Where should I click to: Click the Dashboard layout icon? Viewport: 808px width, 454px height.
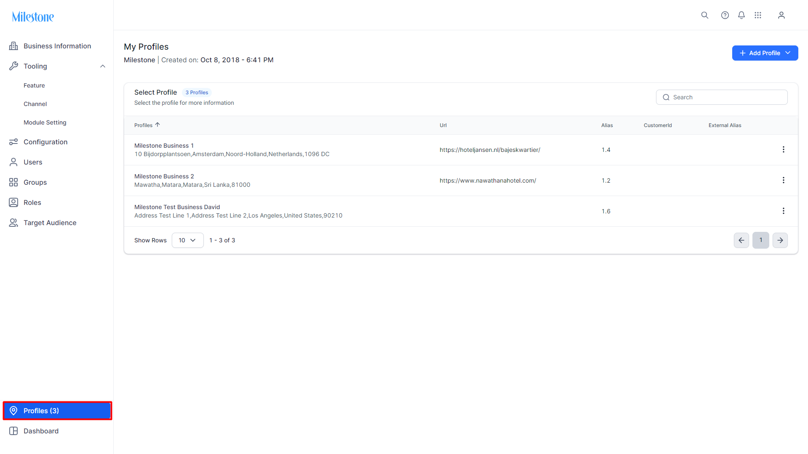point(13,431)
